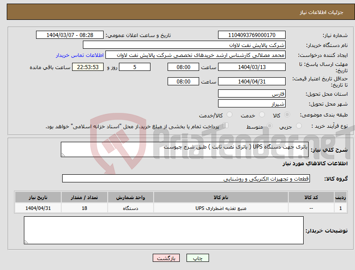This screenshot has width=355, height=270.
Task: Click the remaining days field showing 5
Action: tap(135, 67)
